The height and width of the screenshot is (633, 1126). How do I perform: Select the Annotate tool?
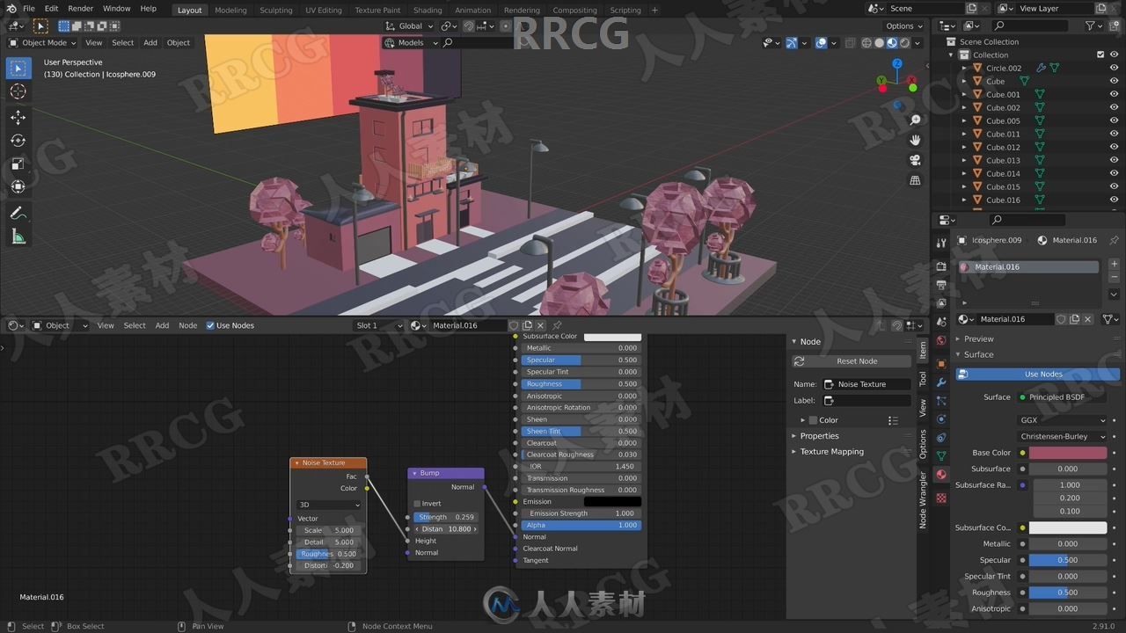tap(18, 213)
